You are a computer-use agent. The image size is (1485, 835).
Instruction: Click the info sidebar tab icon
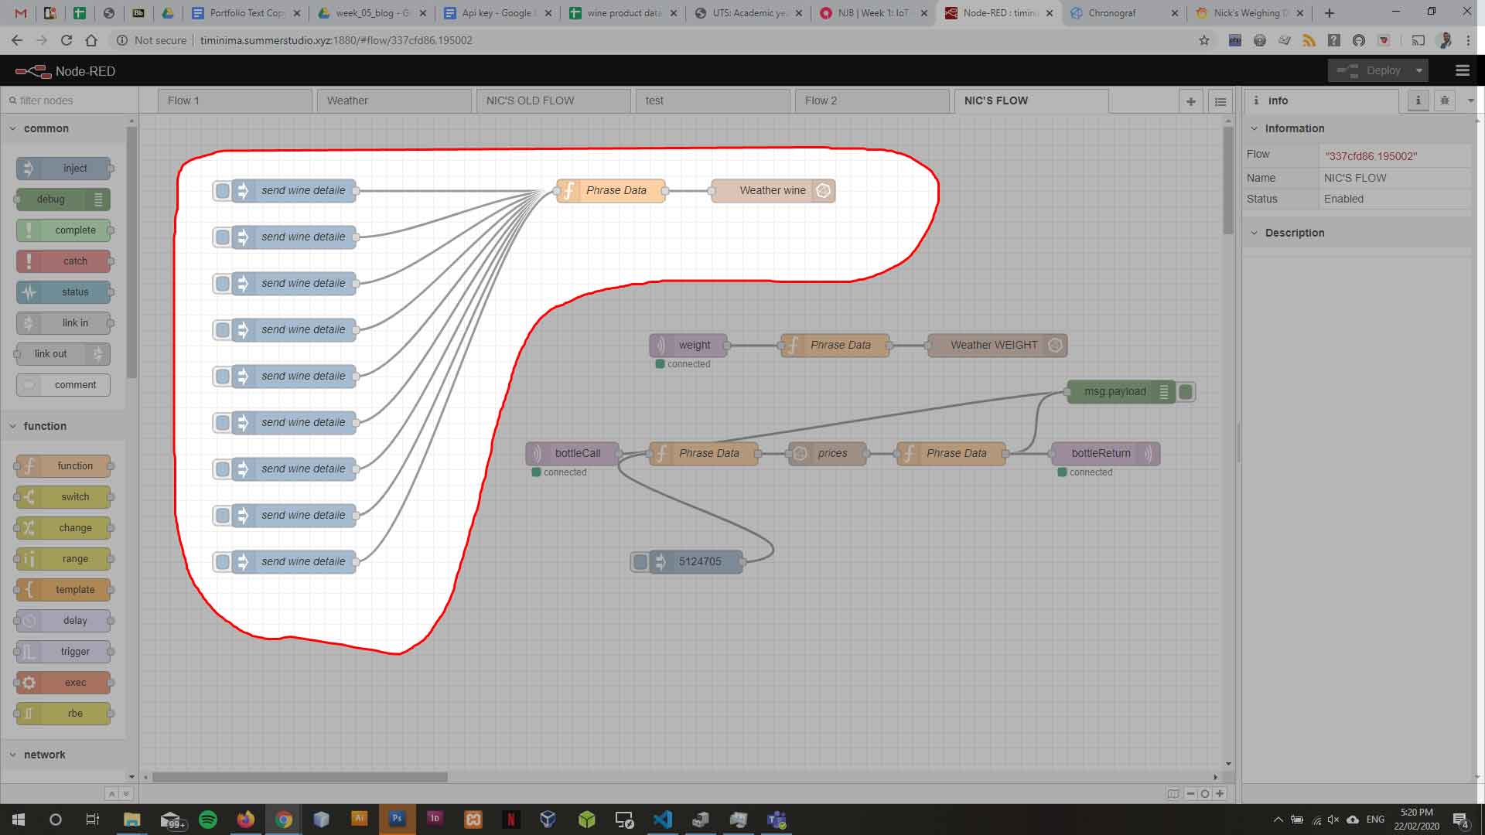click(x=1418, y=101)
